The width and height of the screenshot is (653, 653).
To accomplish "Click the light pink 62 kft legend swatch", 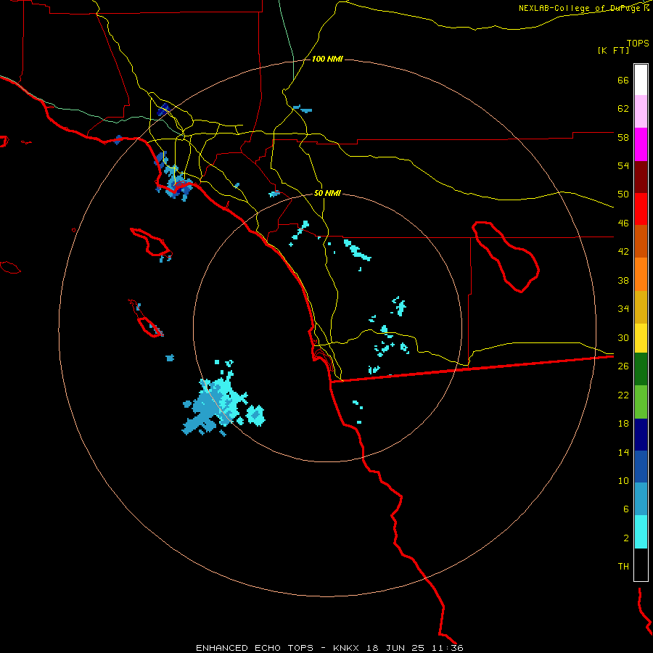I will pyautogui.click(x=641, y=111).
